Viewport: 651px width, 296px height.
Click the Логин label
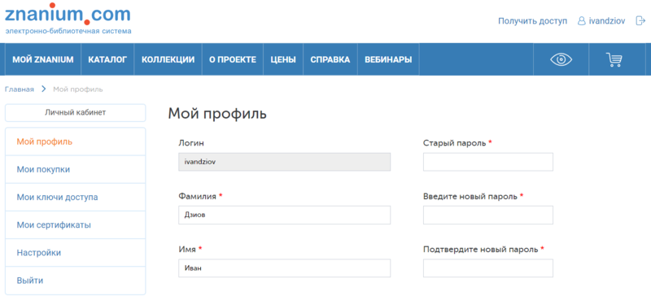pyautogui.click(x=191, y=143)
